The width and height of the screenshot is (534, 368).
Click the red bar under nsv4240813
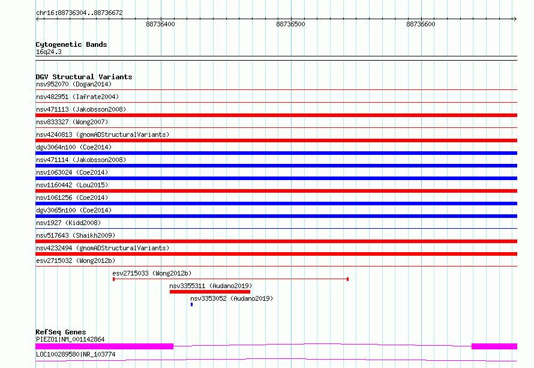click(x=276, y=140)
